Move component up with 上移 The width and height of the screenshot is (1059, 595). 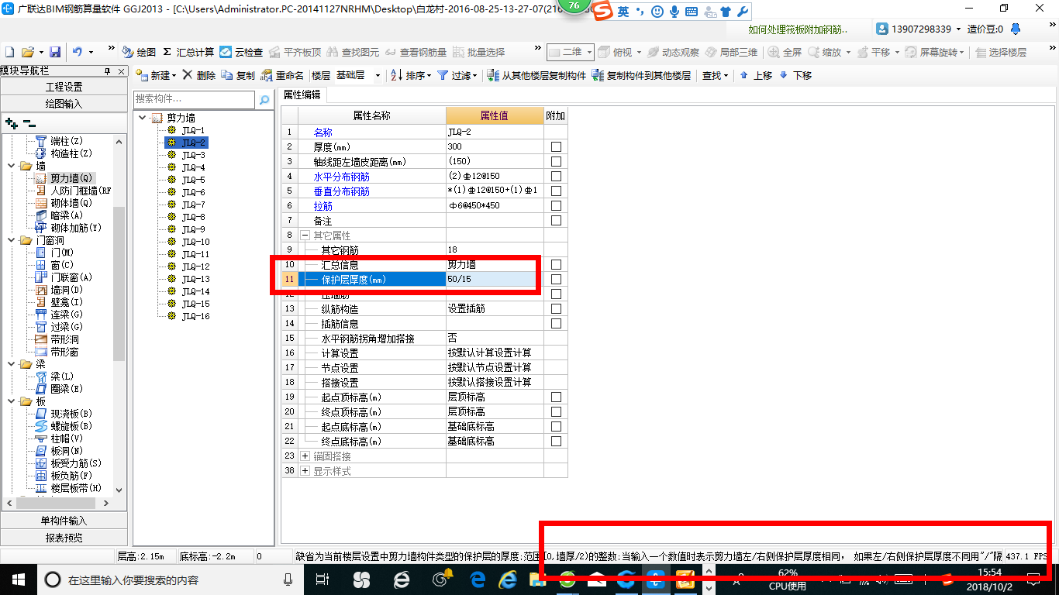pos(757,75)
